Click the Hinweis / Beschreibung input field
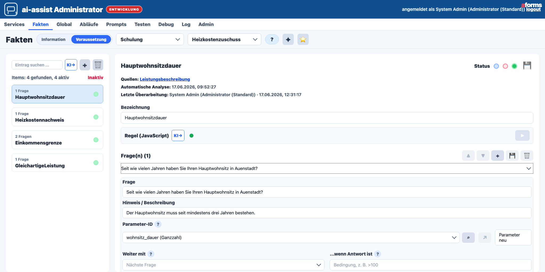The width and height of the screenshot is (545, 272). click(327, 213)
